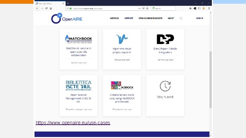The width and height of the screenshot is (246, 138).
Task: Open Matchbook: service to spark scientific collaboration
Action: click(79, 52)
